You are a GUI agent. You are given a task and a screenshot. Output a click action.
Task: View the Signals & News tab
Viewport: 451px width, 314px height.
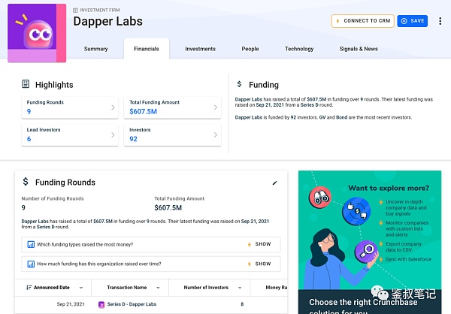point(359,49)
